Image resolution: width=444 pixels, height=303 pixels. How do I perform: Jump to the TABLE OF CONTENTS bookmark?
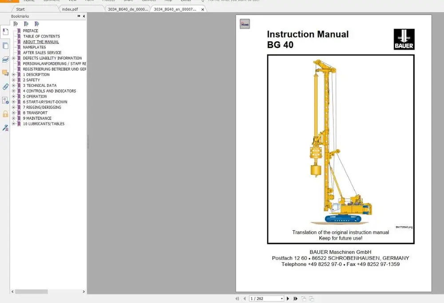[x=41, y=36]
